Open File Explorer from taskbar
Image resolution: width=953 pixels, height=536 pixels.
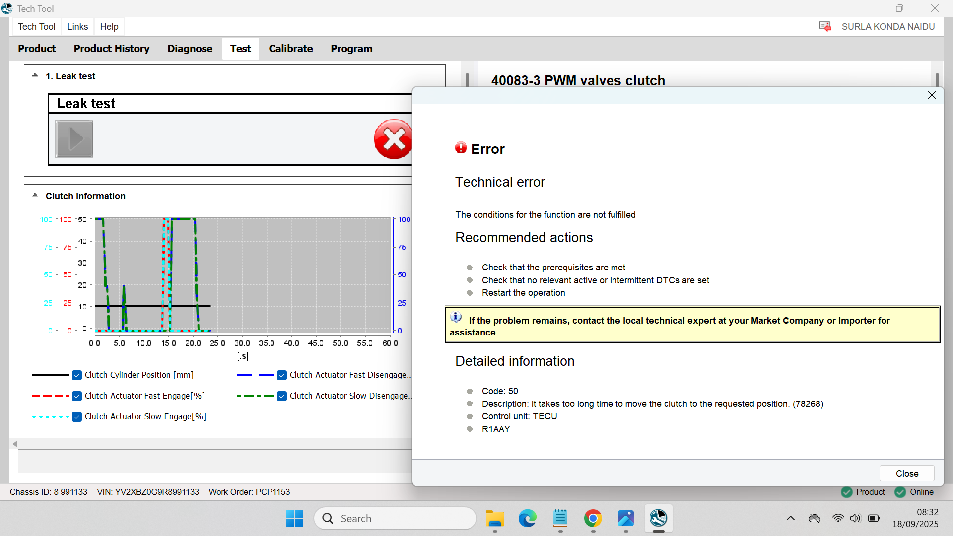coord(495,519)
